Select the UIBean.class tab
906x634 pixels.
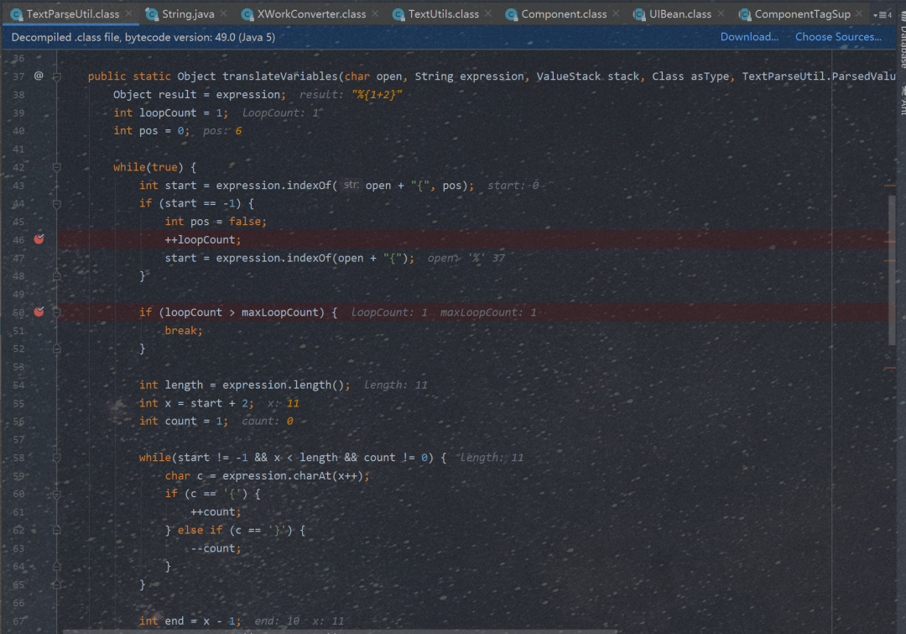tap(680, 14)
